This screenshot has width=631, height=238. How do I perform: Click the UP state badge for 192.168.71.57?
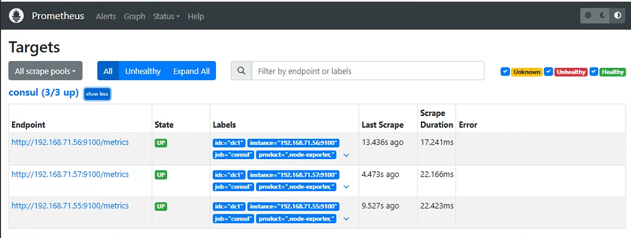161,174
